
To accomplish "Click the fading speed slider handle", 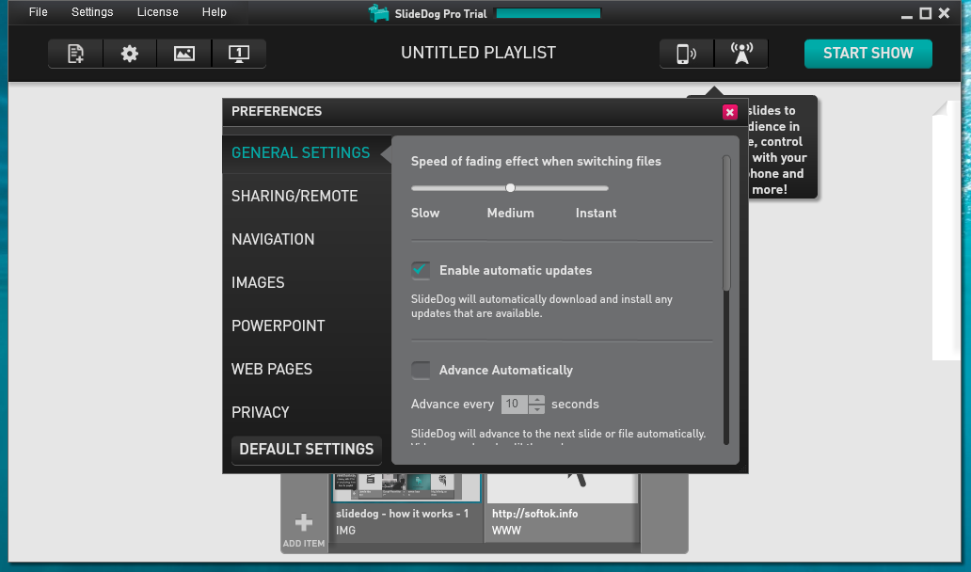I will tap(511, 188).
